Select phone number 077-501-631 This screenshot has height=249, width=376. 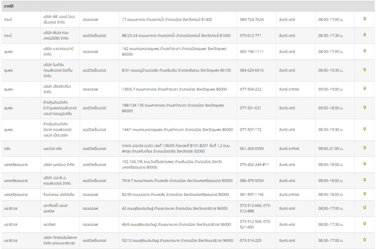pyautogui.click(x=250, y=108)
